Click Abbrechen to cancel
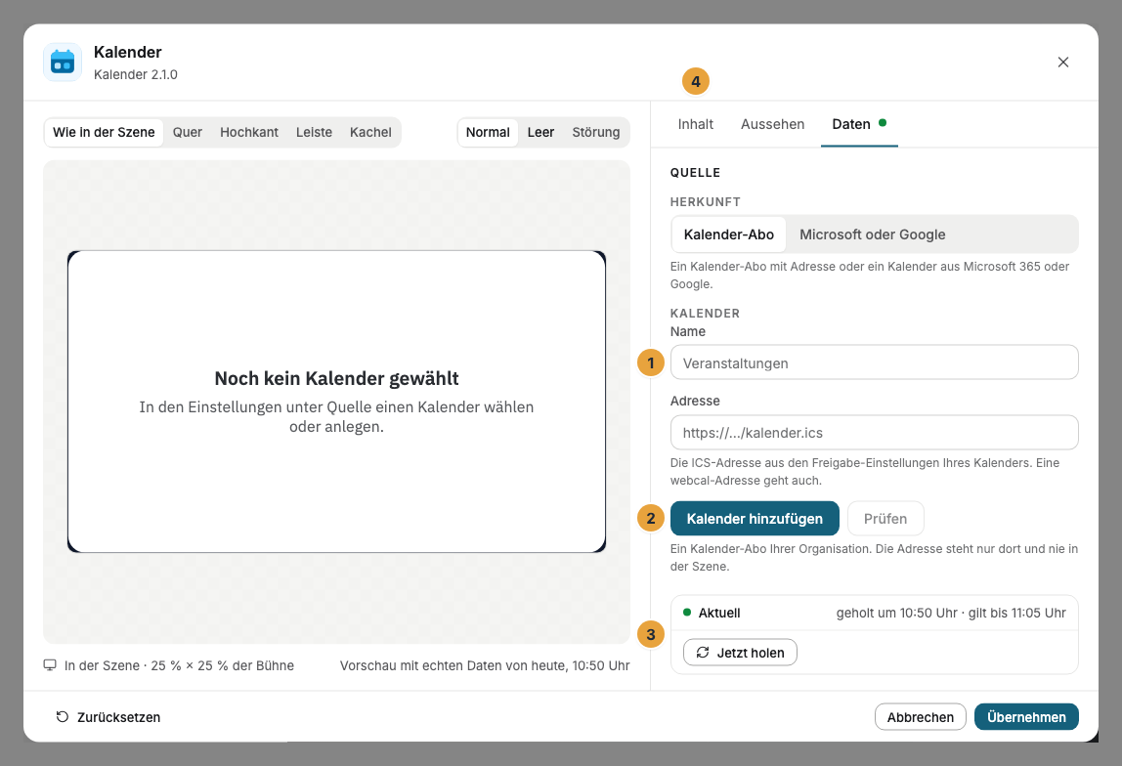The width and height of the screenshot is (1122, 766). [921, 716]
